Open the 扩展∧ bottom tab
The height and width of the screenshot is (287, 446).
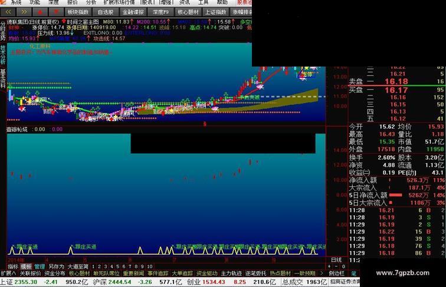pyautogui.click(x=8, y=273)
